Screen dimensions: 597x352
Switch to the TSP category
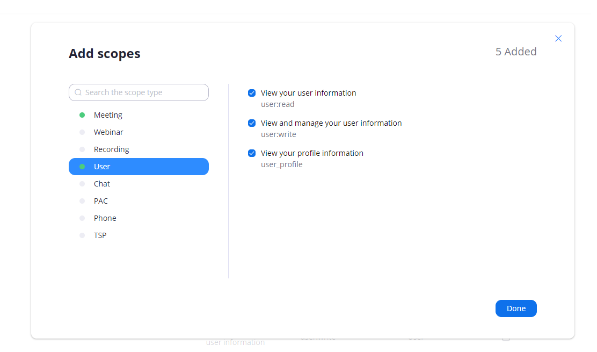click(x=100, y=235)
